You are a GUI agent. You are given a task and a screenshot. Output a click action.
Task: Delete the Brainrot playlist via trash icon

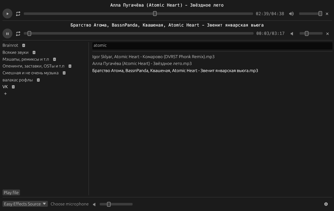[x=23, y=45]
